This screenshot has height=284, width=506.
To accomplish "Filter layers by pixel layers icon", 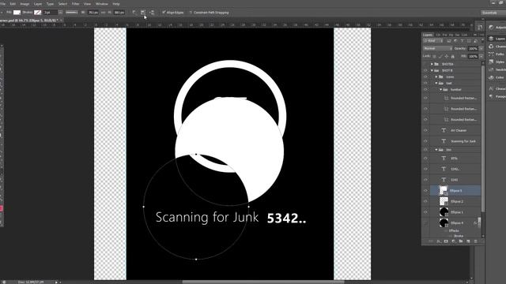I will [449, 41].
